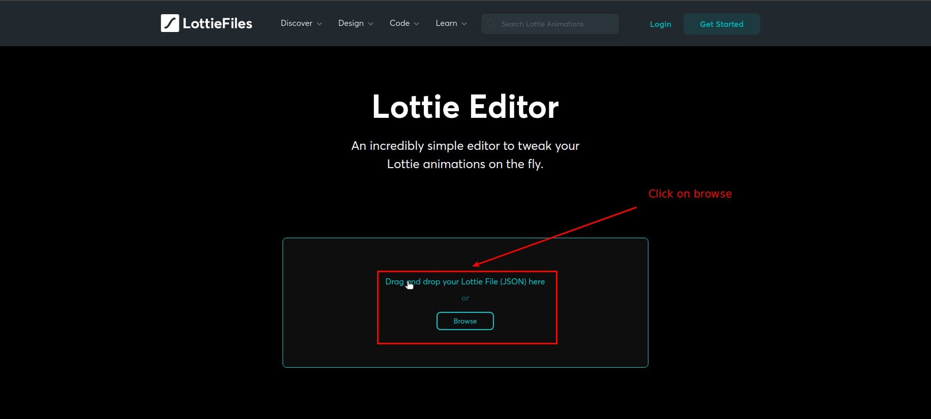
Task: Click the word "or" above Browse
Action: tap(465, 298)
